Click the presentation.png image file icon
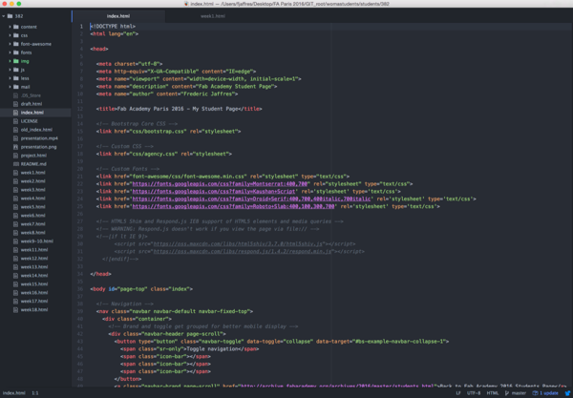The image size is (573, 398). [x=15, y=147]
